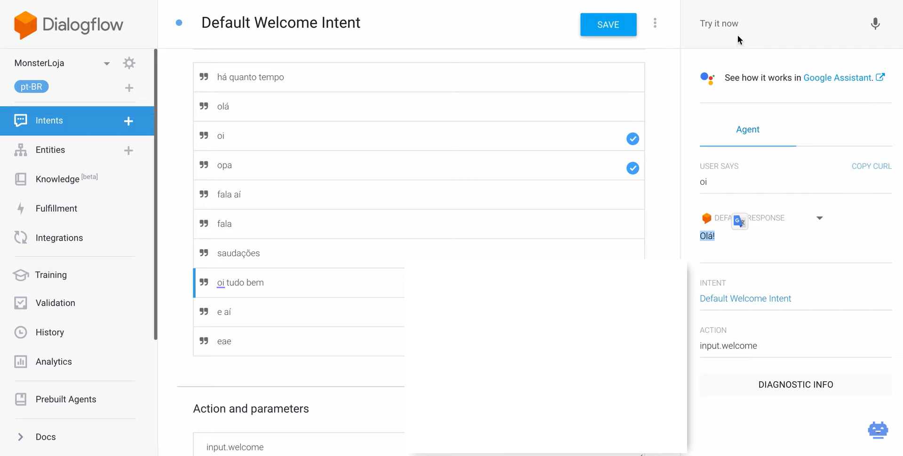Expand the Default Response dropdown arrow
903x456 pixels.
820,218
